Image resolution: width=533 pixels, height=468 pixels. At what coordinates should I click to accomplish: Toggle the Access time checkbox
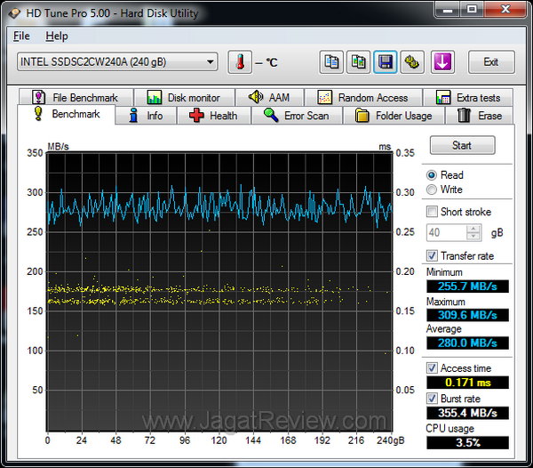(x=433, y=368)
